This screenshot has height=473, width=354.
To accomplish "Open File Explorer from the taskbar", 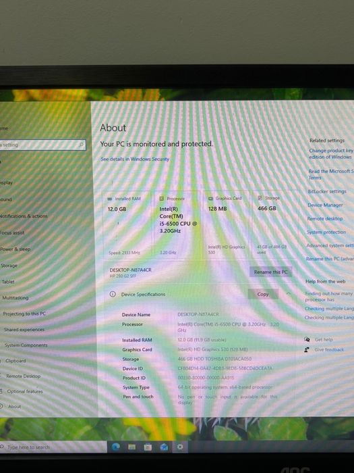I will point(132,447).
